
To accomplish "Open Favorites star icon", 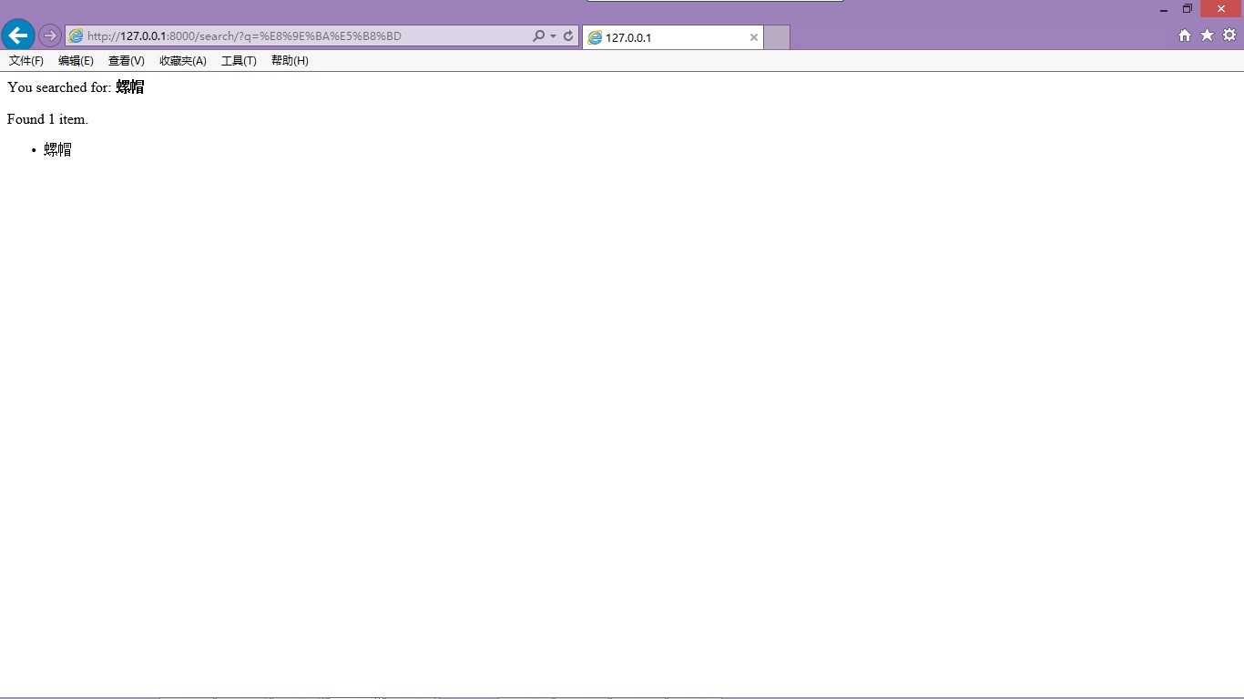I will click(1208, 35).
